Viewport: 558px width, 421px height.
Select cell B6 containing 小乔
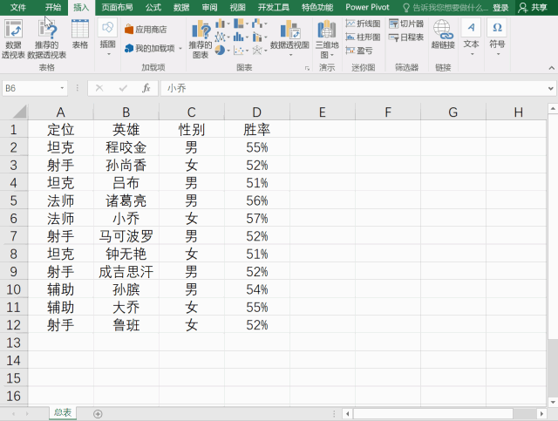pos(126,218)
